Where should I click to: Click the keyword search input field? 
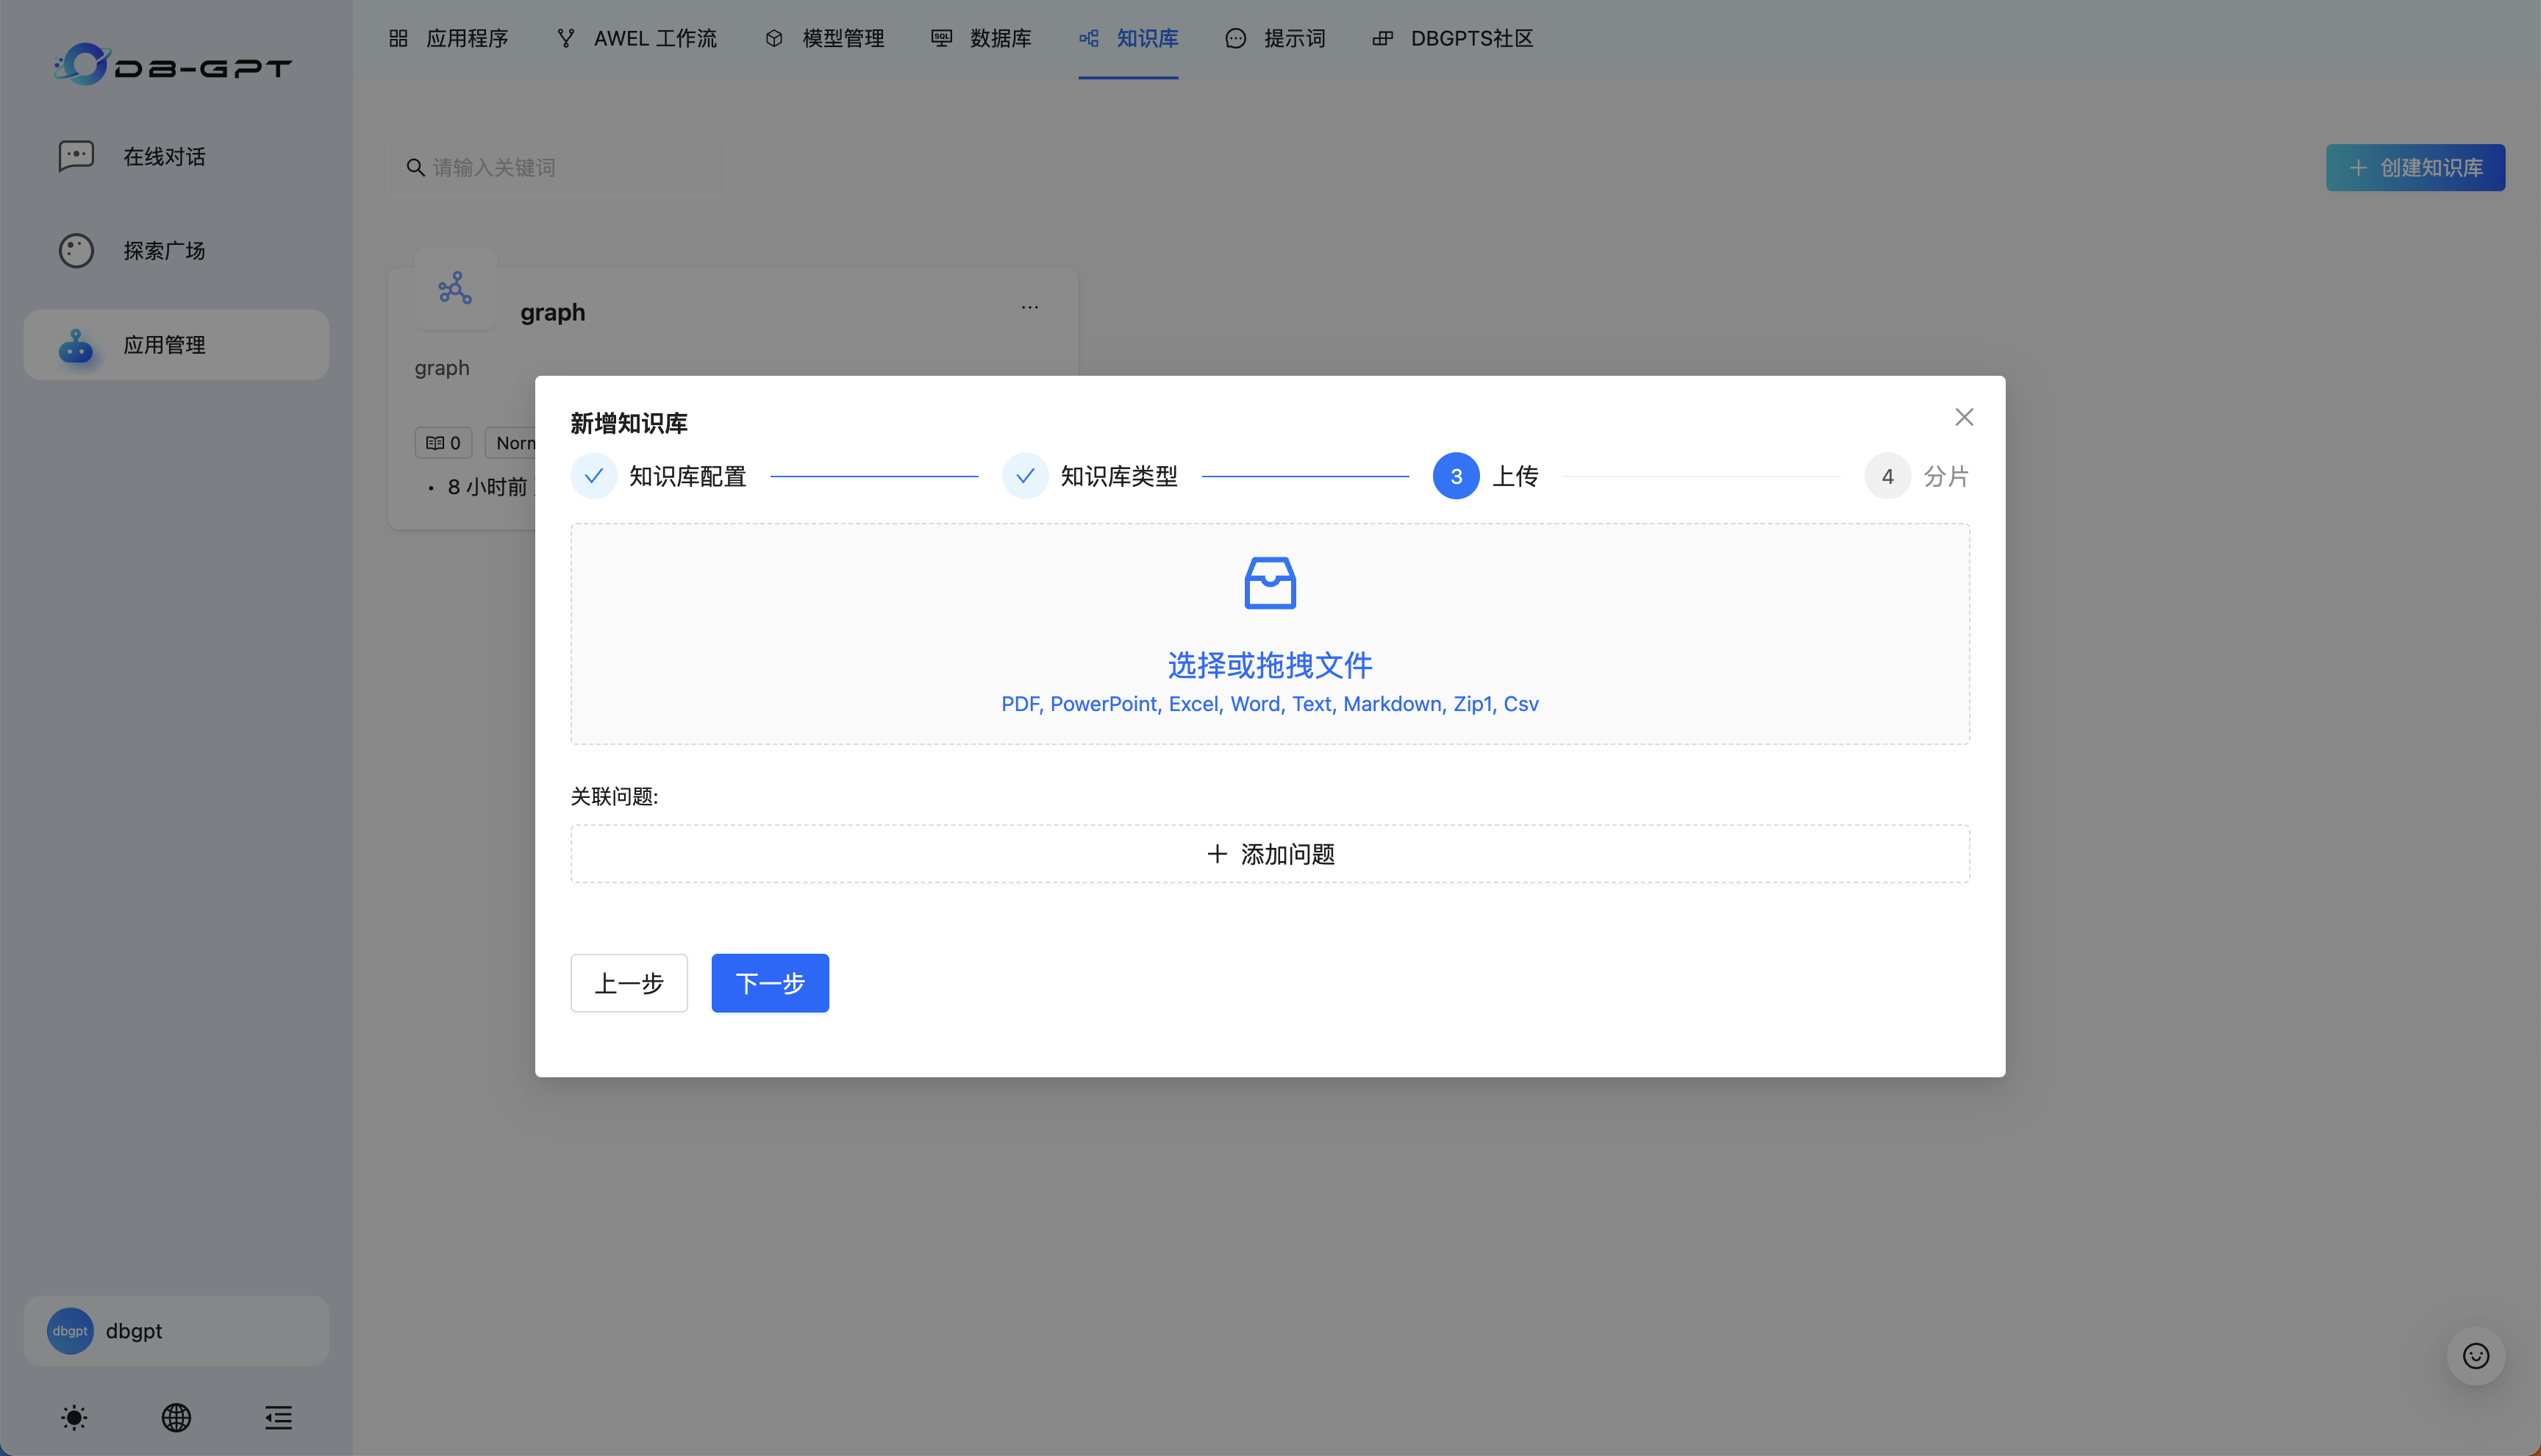(x=557, y=167)
